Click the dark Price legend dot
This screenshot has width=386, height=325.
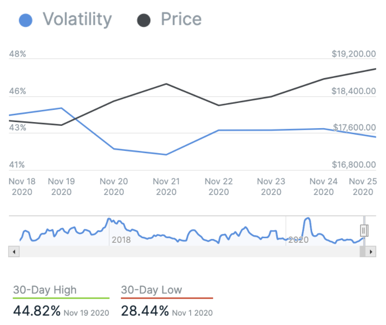point(144,20)
